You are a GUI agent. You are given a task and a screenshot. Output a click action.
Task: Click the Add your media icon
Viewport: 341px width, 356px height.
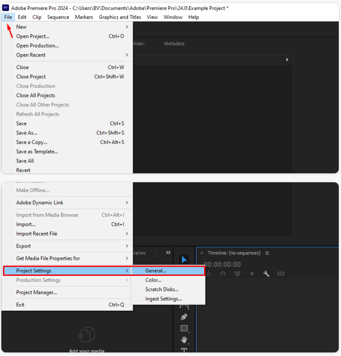tap(87, 334)
